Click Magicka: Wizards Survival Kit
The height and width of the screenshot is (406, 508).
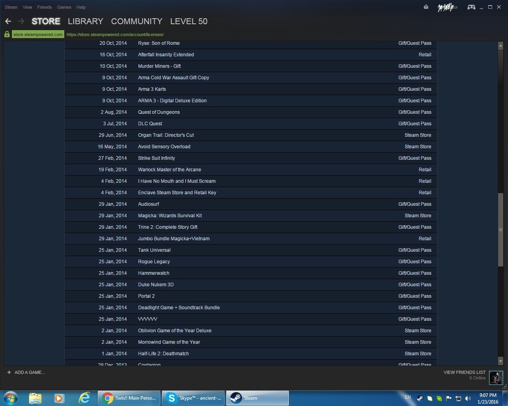click(251, 216)
